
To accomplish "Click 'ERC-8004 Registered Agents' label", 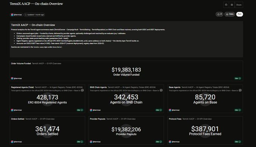I will point(48,103).
